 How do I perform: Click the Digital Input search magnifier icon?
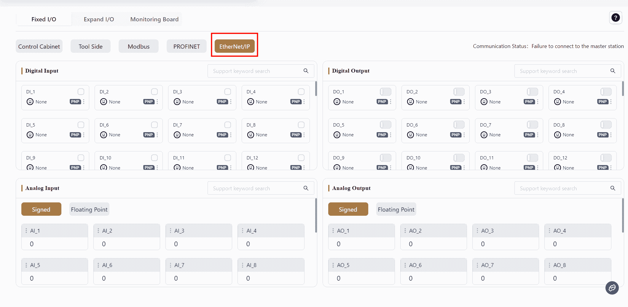pos(306,71)
